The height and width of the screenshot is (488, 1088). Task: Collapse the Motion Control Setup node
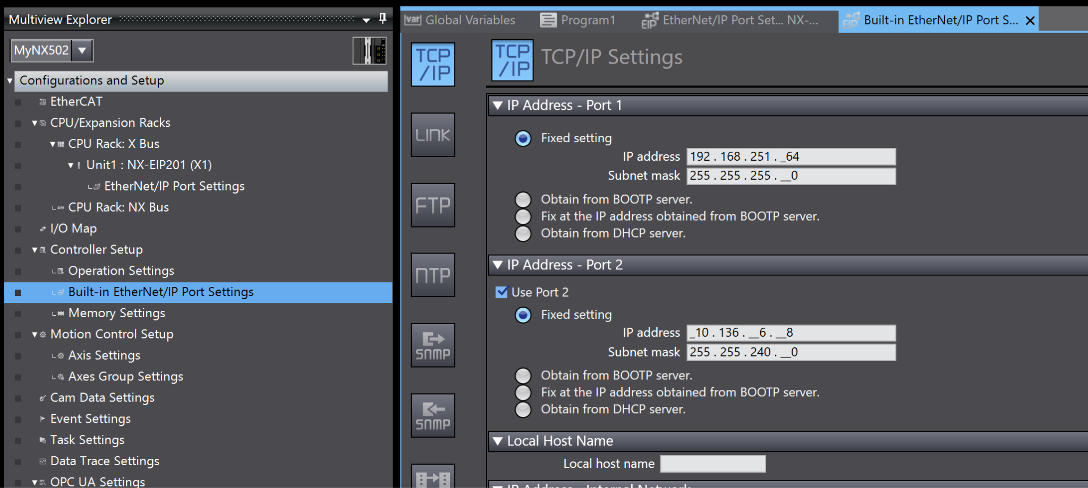[35, 335]
